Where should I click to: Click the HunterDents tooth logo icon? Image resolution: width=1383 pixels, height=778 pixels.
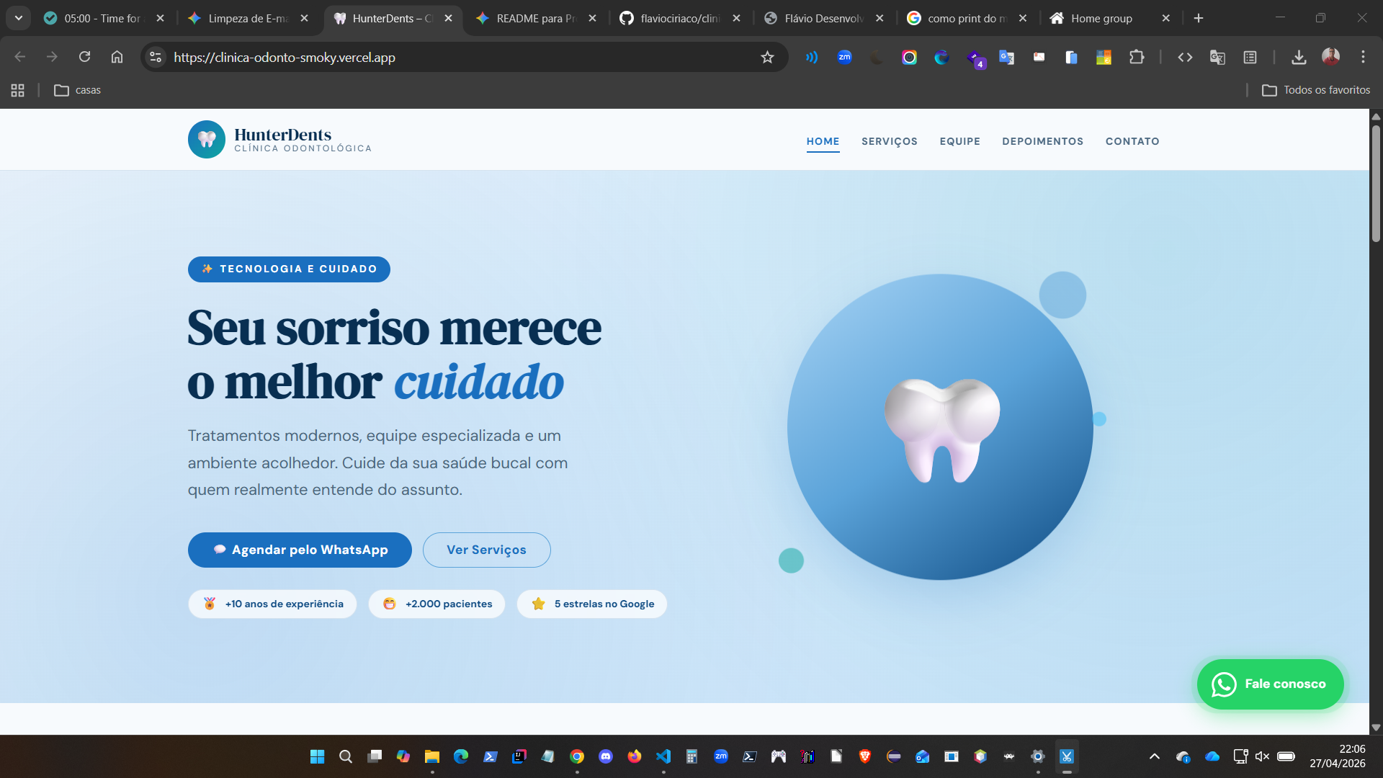(207, 139)
